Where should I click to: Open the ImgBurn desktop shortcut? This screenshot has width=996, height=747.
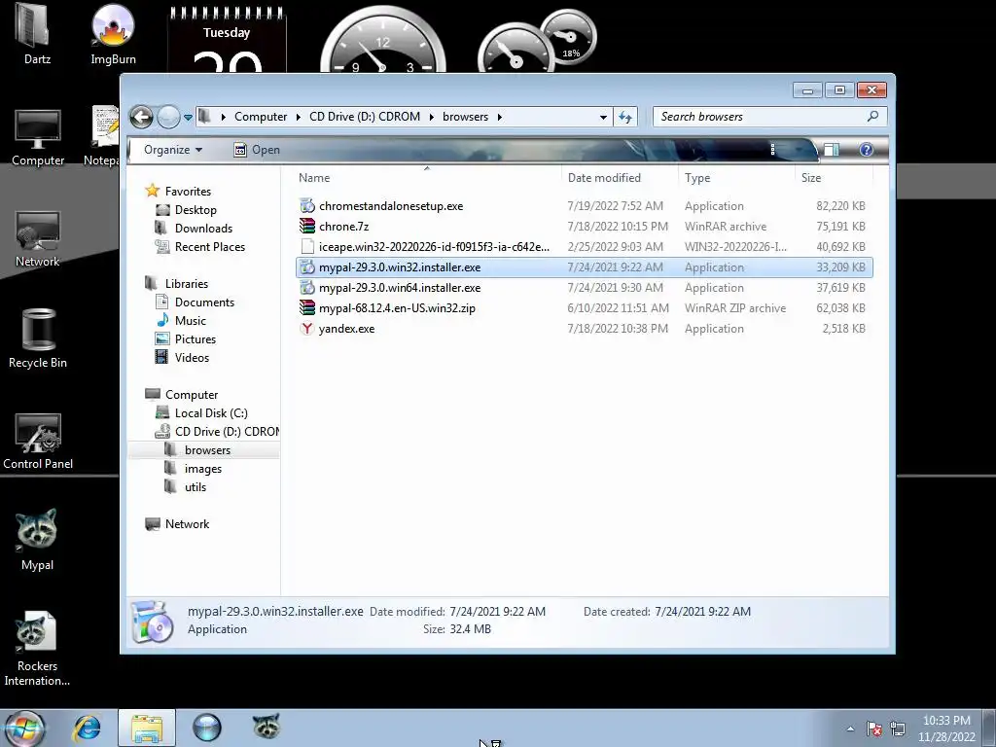[x=113, y=35]
